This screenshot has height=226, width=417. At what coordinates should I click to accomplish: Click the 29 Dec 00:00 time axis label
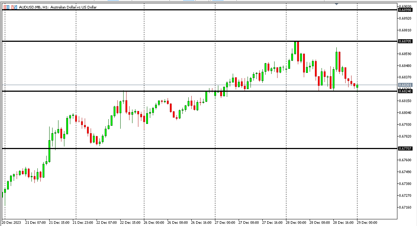366,223
